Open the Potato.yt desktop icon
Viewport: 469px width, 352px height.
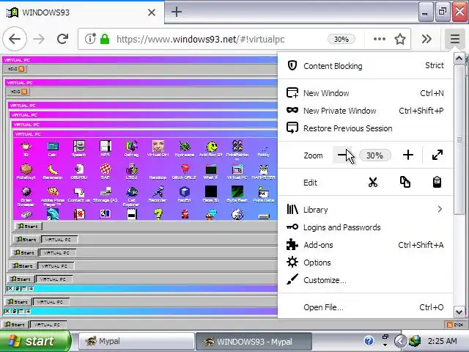[x=26, y=172]
